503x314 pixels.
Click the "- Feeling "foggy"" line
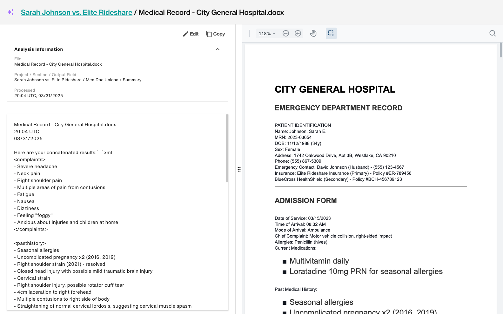pos(33,215)
